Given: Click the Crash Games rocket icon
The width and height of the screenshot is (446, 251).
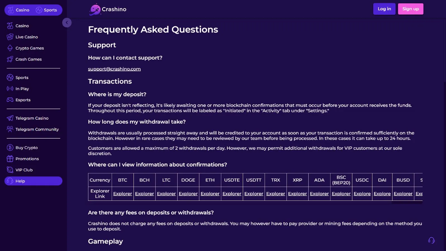Looking at the screenshot, I should click(x=10, y=59).
